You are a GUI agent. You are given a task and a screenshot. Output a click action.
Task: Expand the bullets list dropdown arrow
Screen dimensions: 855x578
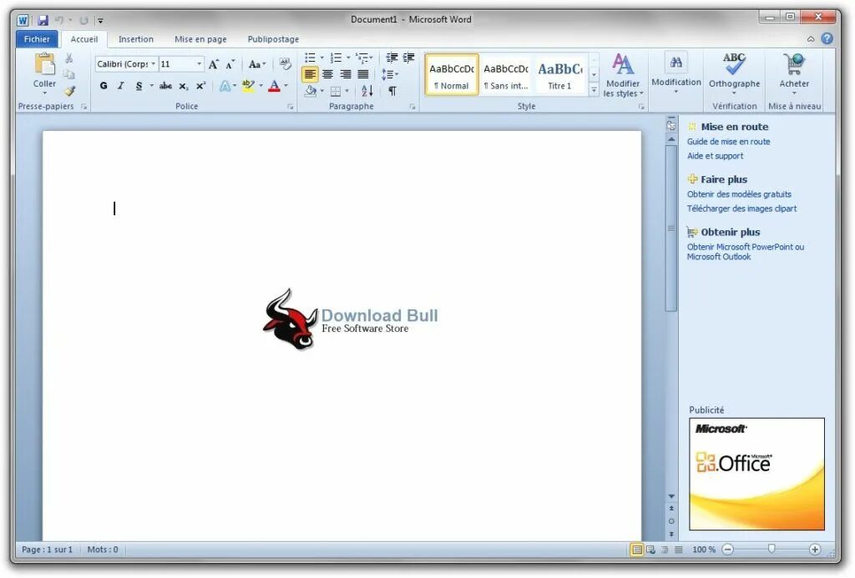(x=321, y=58)
